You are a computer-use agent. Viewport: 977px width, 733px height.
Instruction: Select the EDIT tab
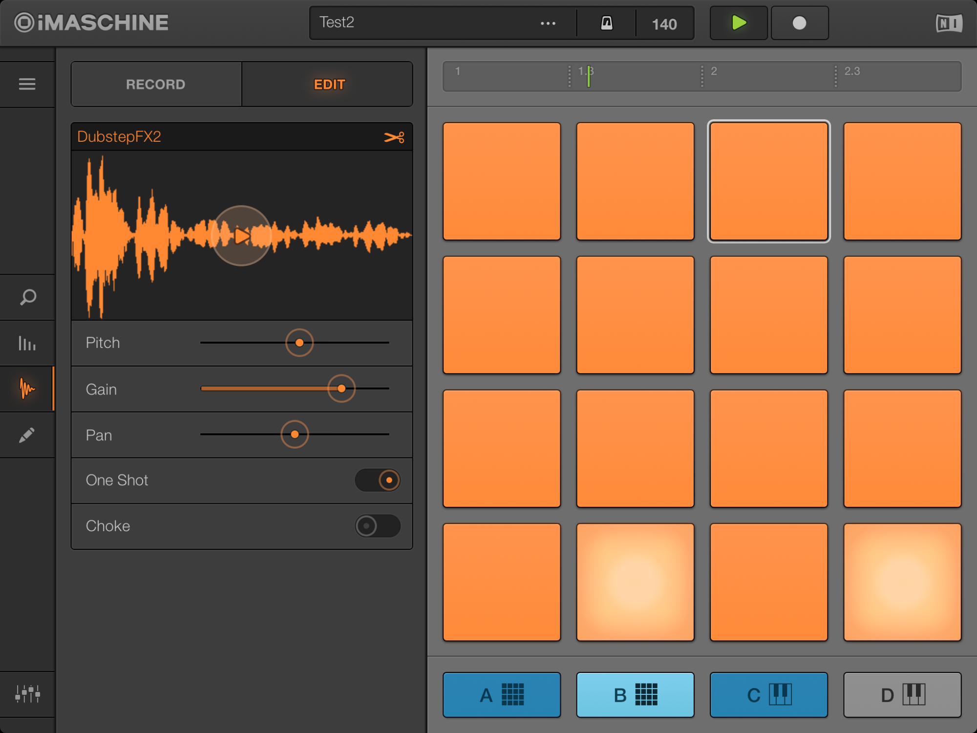click(x=329, y=84)
